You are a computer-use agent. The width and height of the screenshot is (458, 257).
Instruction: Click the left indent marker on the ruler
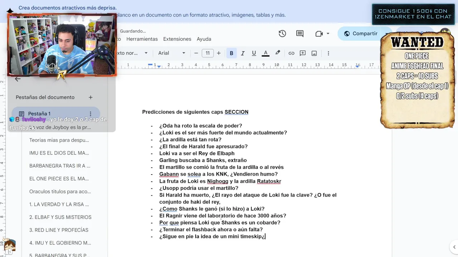pyautogui.click(x=159, y=66)
